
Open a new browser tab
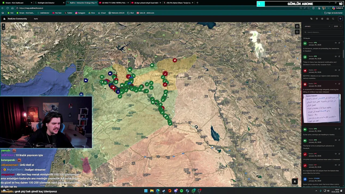[x=197, y=3]
